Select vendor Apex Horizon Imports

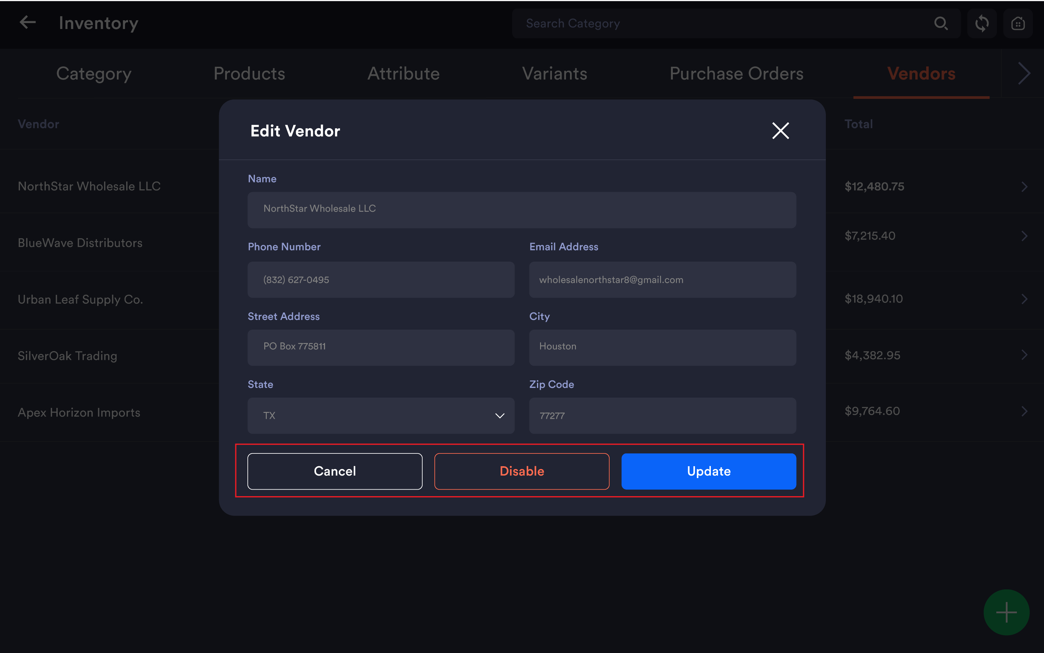pyautogui.click(x=79, y=413)
